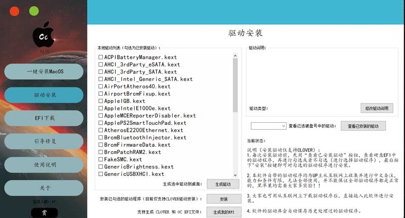
Task: Click the 修改驱动说明 button
Action: (x=377, y=108)
